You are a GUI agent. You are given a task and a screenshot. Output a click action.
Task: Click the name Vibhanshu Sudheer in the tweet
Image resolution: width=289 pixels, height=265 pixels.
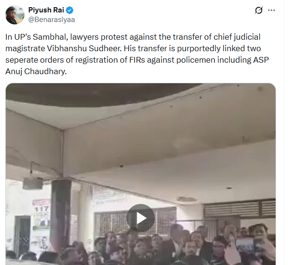[x=84, y=48]
